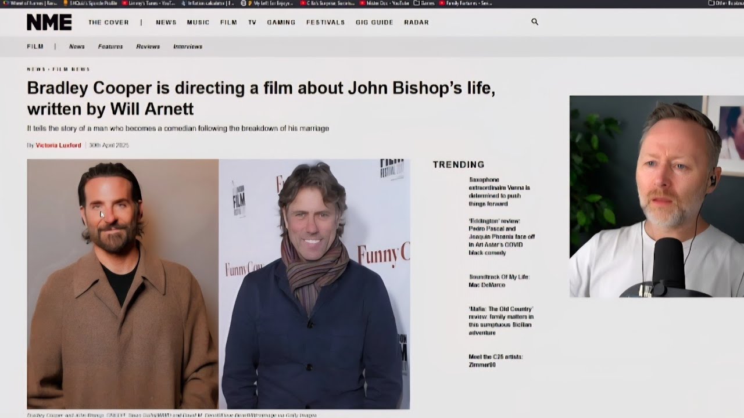Select the FILM label in sub-navigation
The width and height of the screenshot is (744, 418).
35,46
